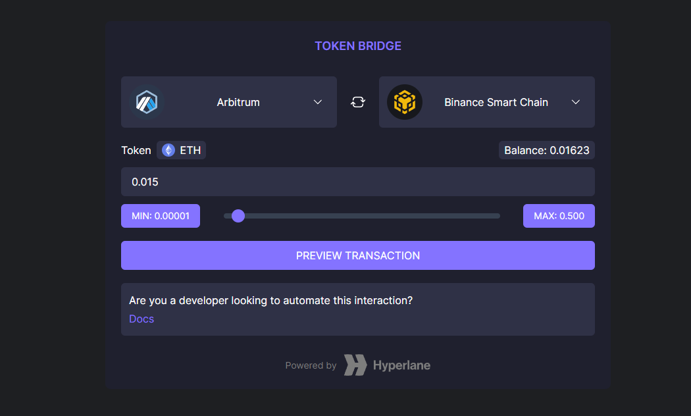The height and width of the screenshot is (416, 691).
Task: Open the Docs link
Action: [x=141, y=319]
